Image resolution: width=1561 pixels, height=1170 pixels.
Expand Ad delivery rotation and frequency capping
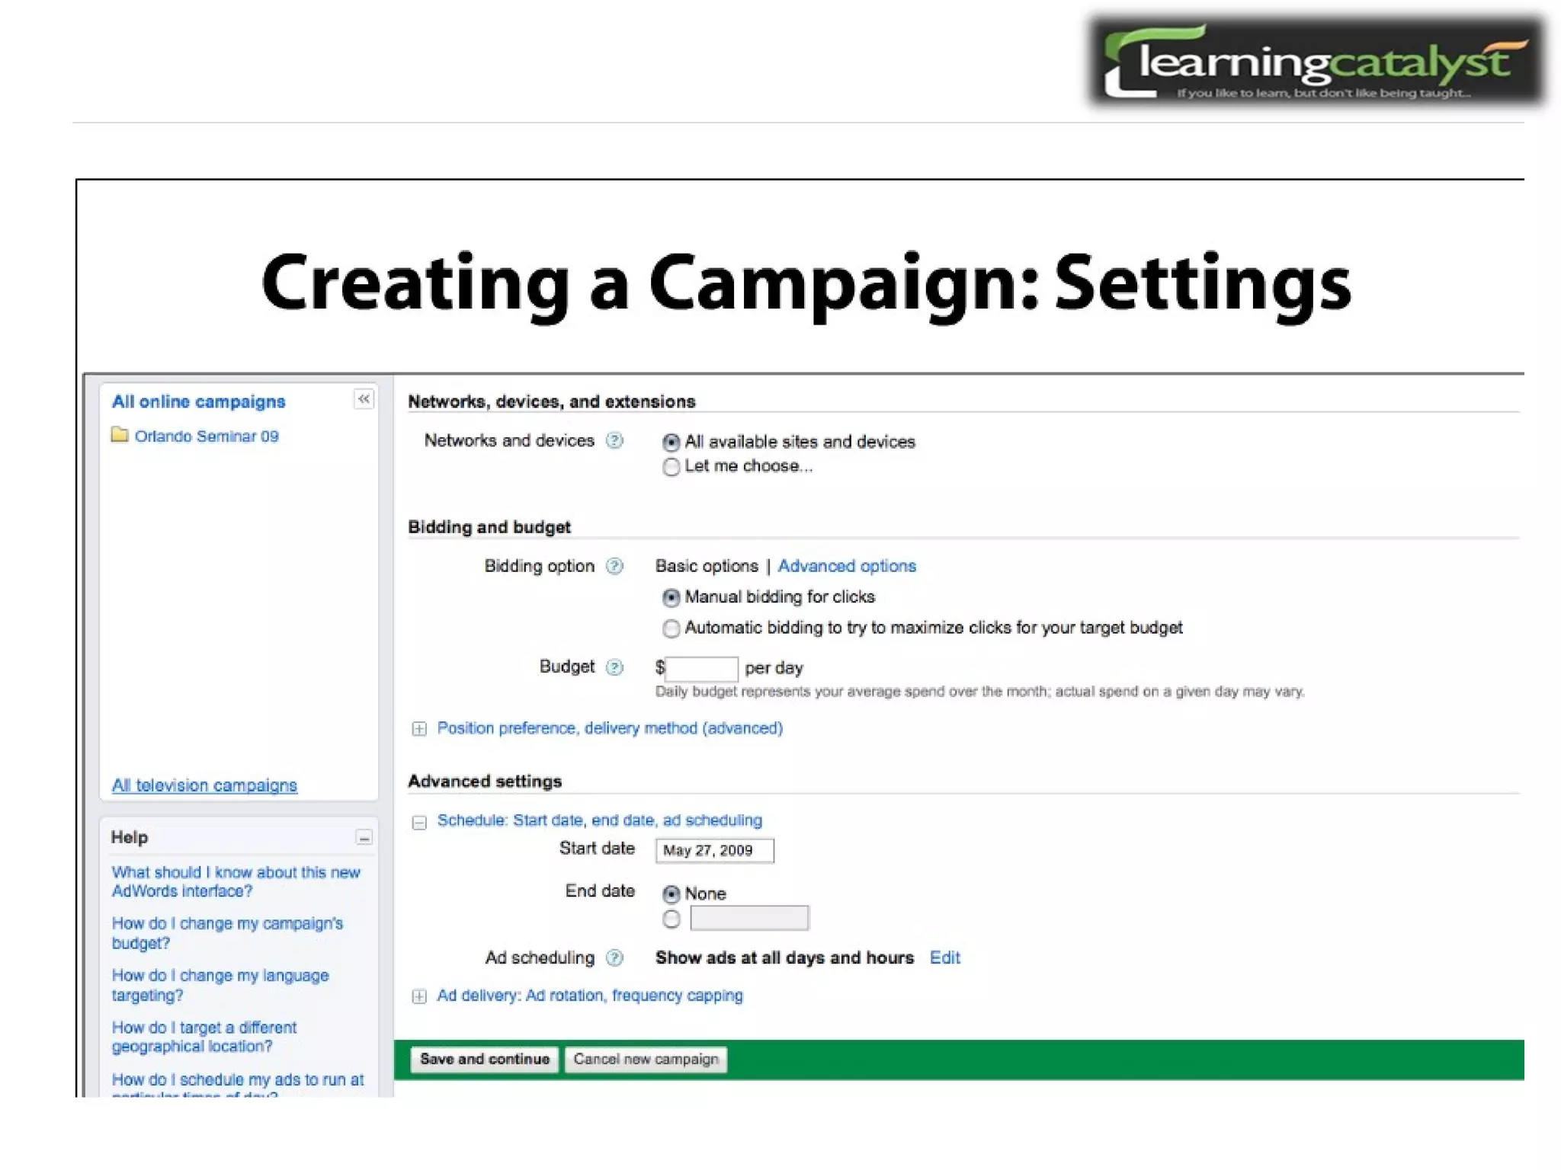419,996
